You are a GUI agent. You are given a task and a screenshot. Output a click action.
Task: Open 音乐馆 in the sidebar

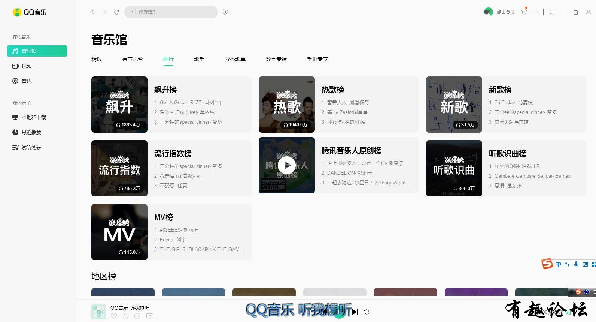tap(37, 51)
